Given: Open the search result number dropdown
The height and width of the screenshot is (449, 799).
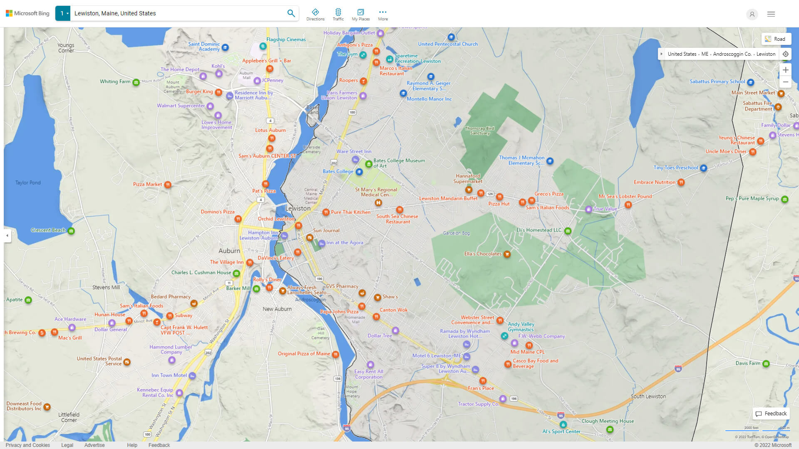Looking at the screenshot, I should (x=63, y=13).
